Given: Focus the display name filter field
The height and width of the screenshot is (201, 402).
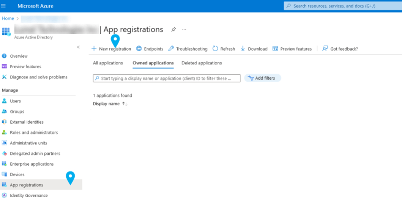Looking at the screenshot, I should pos(167,79).
